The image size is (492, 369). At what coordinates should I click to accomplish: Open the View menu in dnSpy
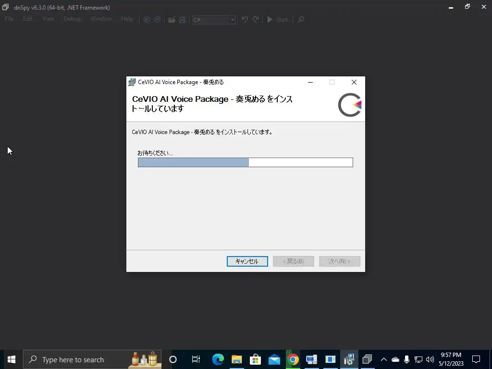click(48, 19)
